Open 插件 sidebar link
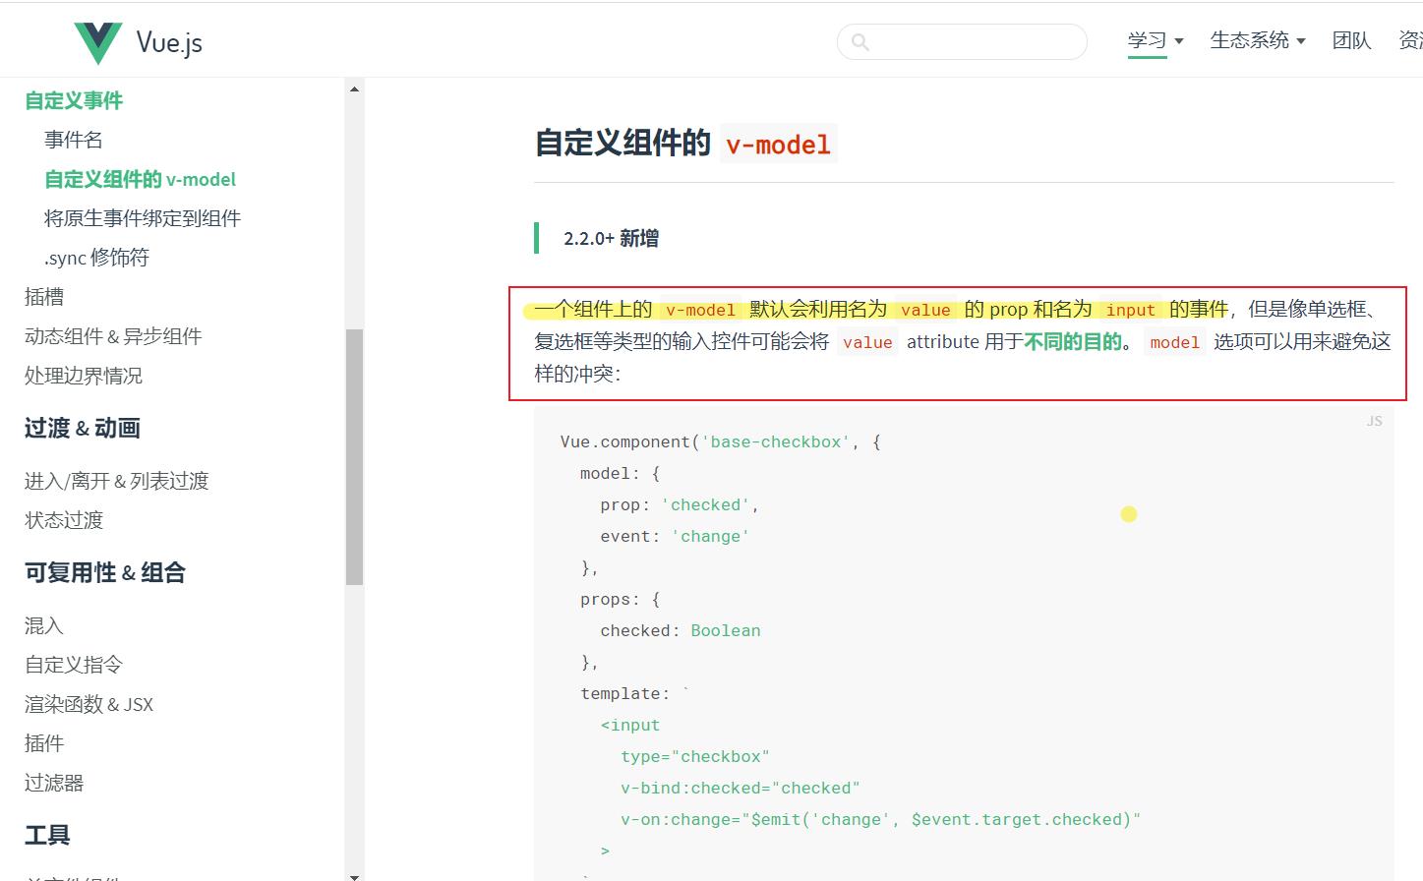1423x881 pixels. click(x=44, y=743)
